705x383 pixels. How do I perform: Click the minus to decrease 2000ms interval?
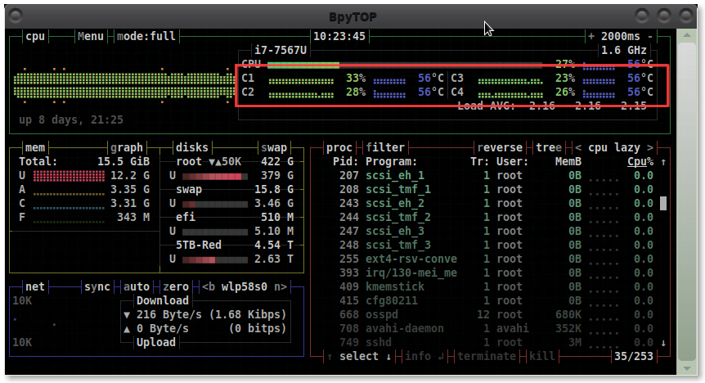coord(650,37)
